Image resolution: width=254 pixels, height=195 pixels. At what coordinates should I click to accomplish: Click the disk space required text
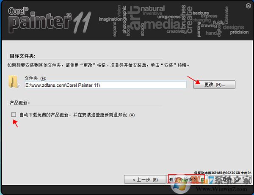pos(223,173)
